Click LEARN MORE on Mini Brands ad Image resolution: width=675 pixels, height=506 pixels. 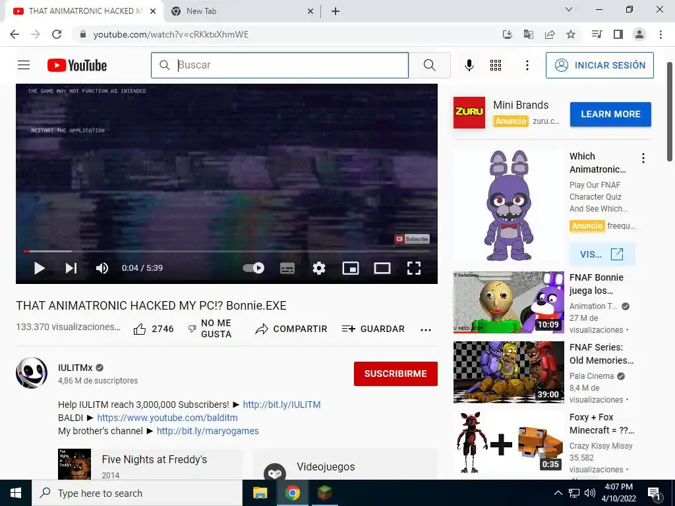click(x=610, y=114)
